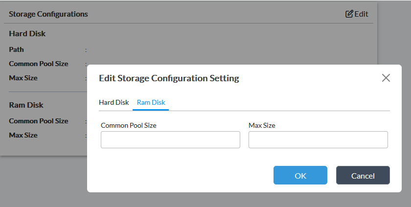This screenshot has width=411, height=207.
Task: Confirm changes with the OK button
Action: [x=300, y=175]
